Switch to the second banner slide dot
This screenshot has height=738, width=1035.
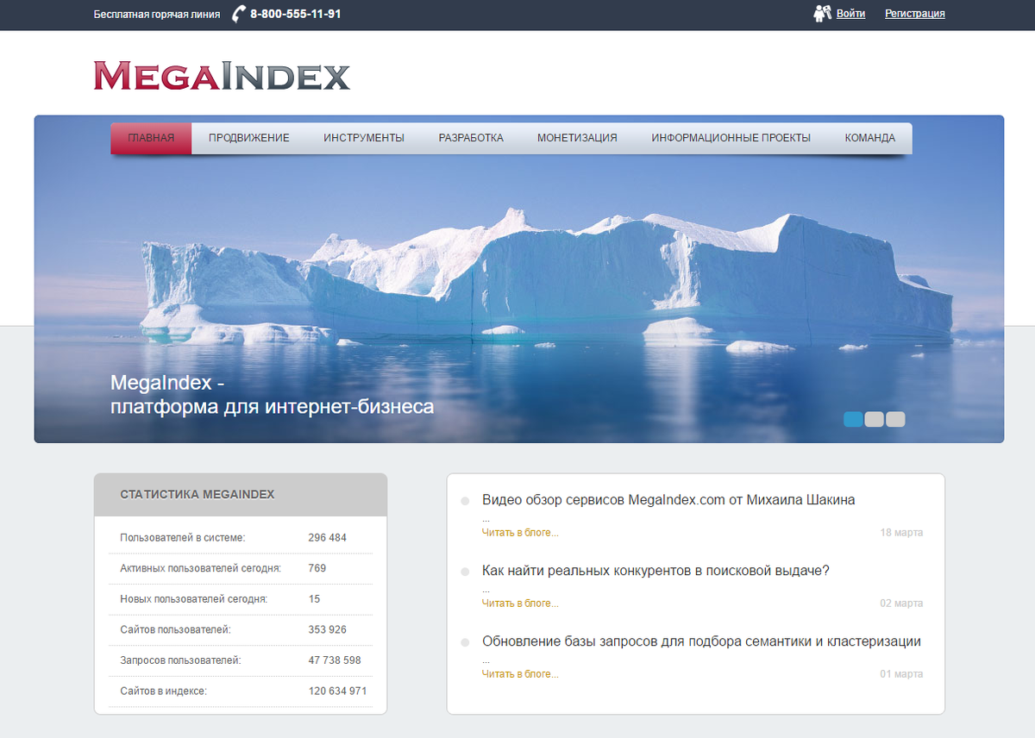(875, 420)
